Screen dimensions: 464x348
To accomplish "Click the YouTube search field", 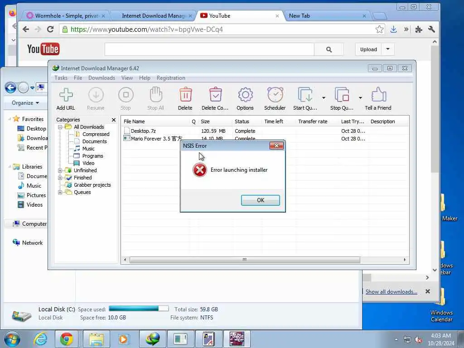I will [209, 49].
